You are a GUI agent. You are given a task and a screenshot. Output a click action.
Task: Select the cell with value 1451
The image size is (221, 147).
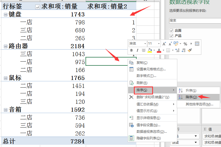[x=63, y=86]
